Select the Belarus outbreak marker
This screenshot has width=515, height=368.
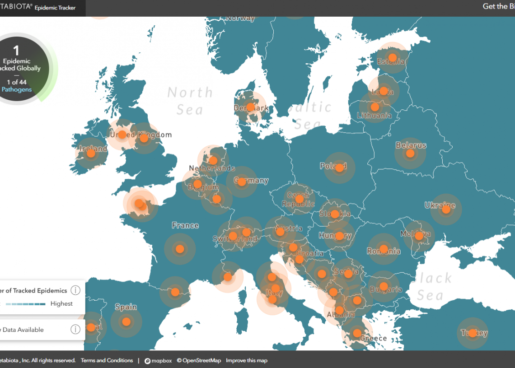[410, 154]
